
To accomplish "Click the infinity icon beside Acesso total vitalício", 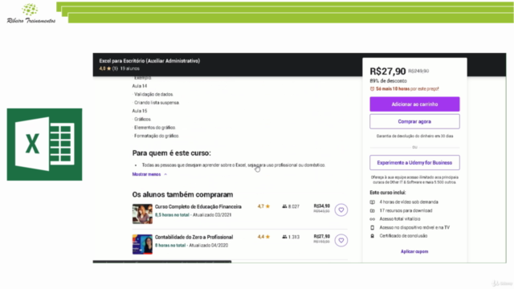I will [x=372, y=219].
